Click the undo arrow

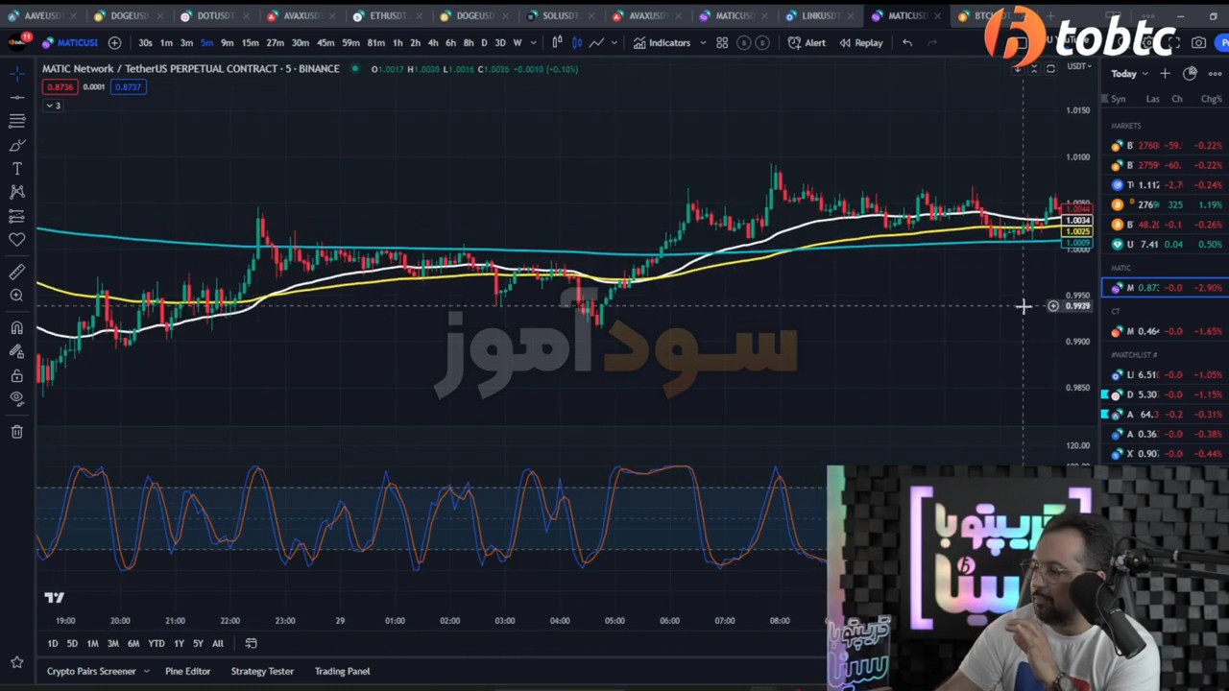tap(907, 42)
